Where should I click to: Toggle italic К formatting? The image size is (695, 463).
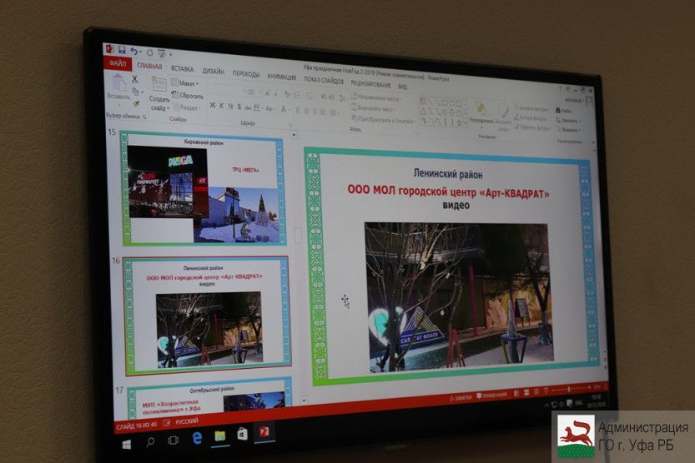(x=222, y=106)
